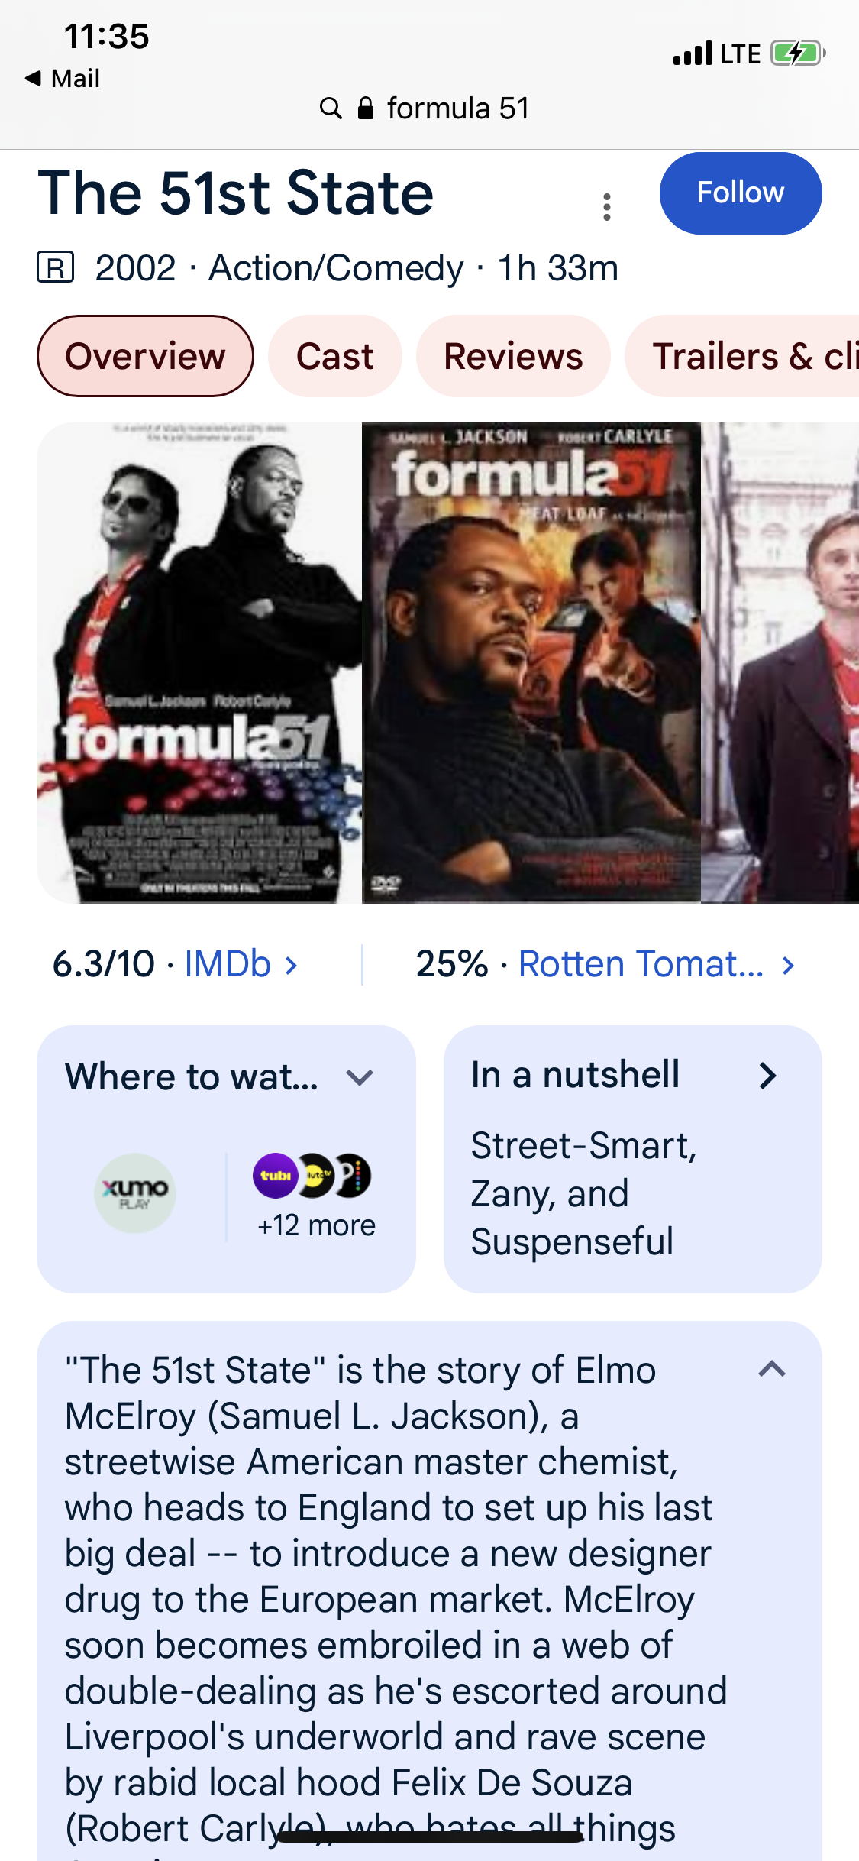Open the Rotten Tomatoes score link

click(655, 964)
